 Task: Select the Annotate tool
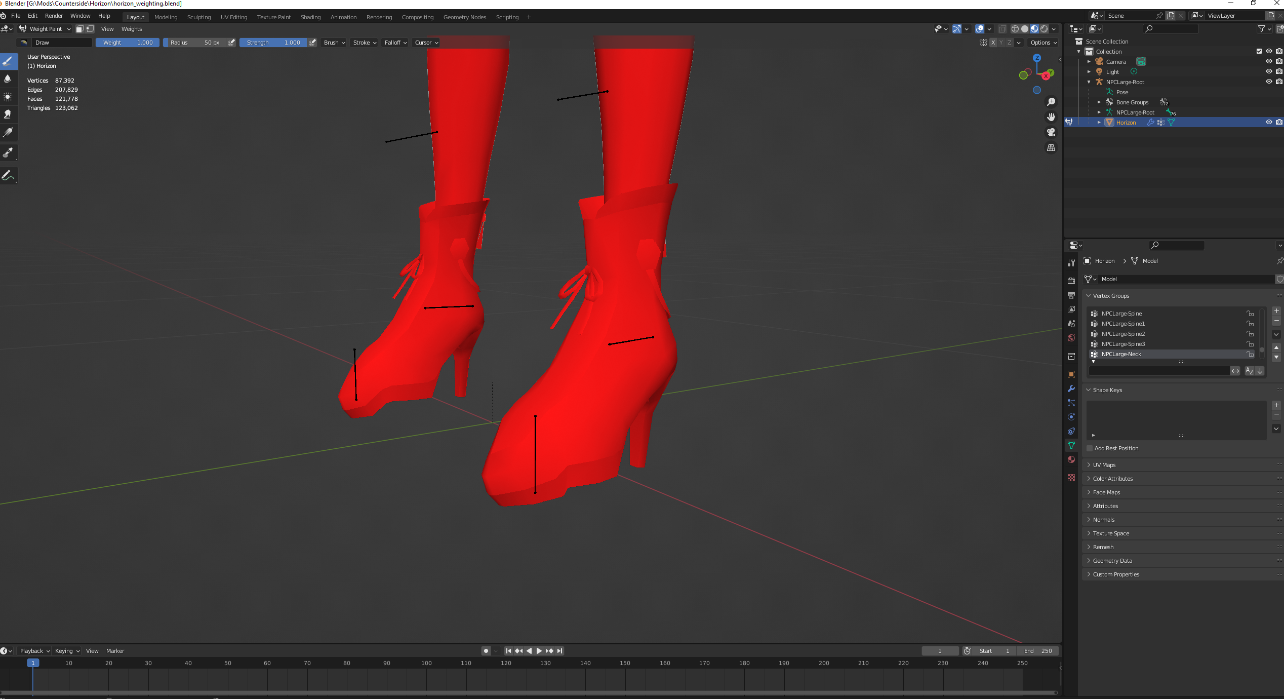click(8, 176)
